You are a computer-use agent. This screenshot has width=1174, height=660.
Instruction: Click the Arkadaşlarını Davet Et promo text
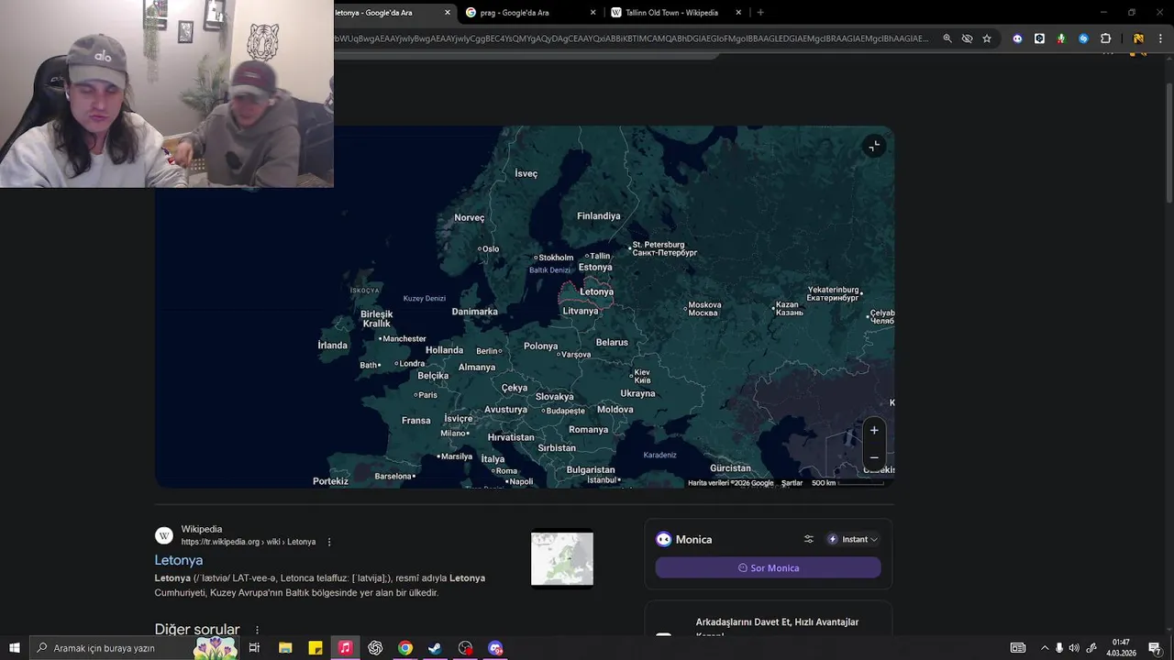777,622
